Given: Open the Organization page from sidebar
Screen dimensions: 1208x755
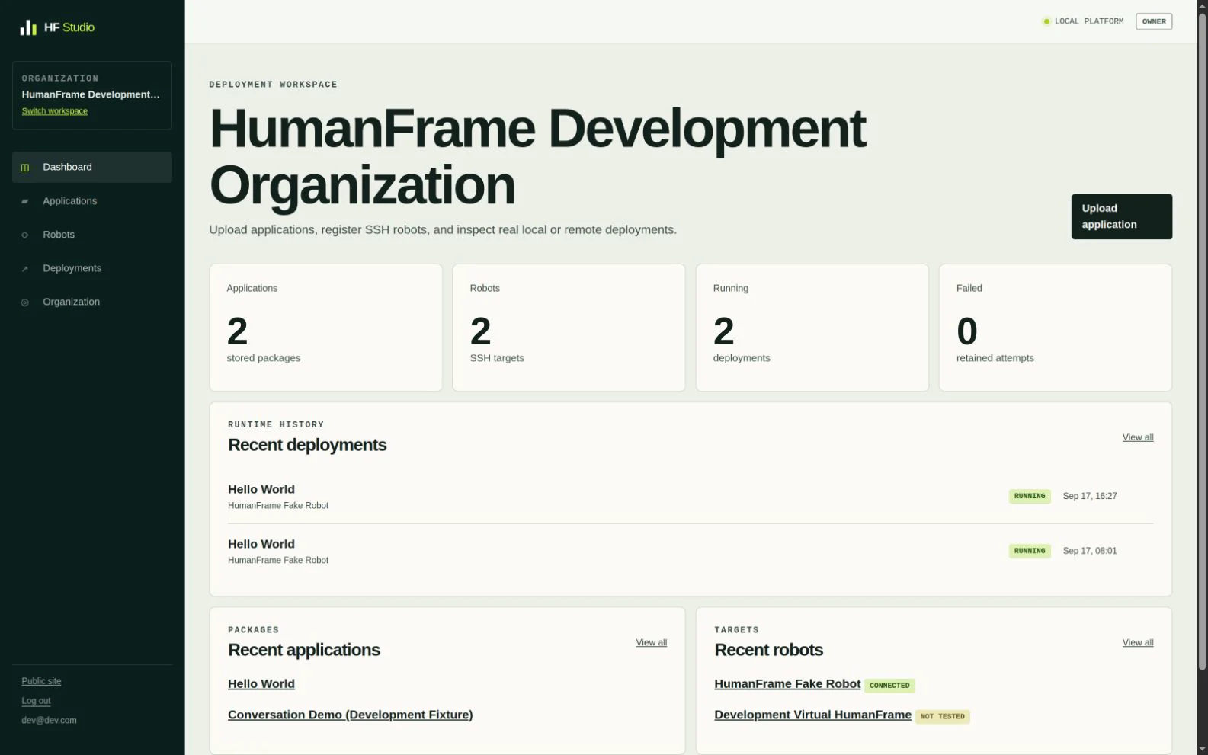Looking at the screenshot, I should coord(92,302).
